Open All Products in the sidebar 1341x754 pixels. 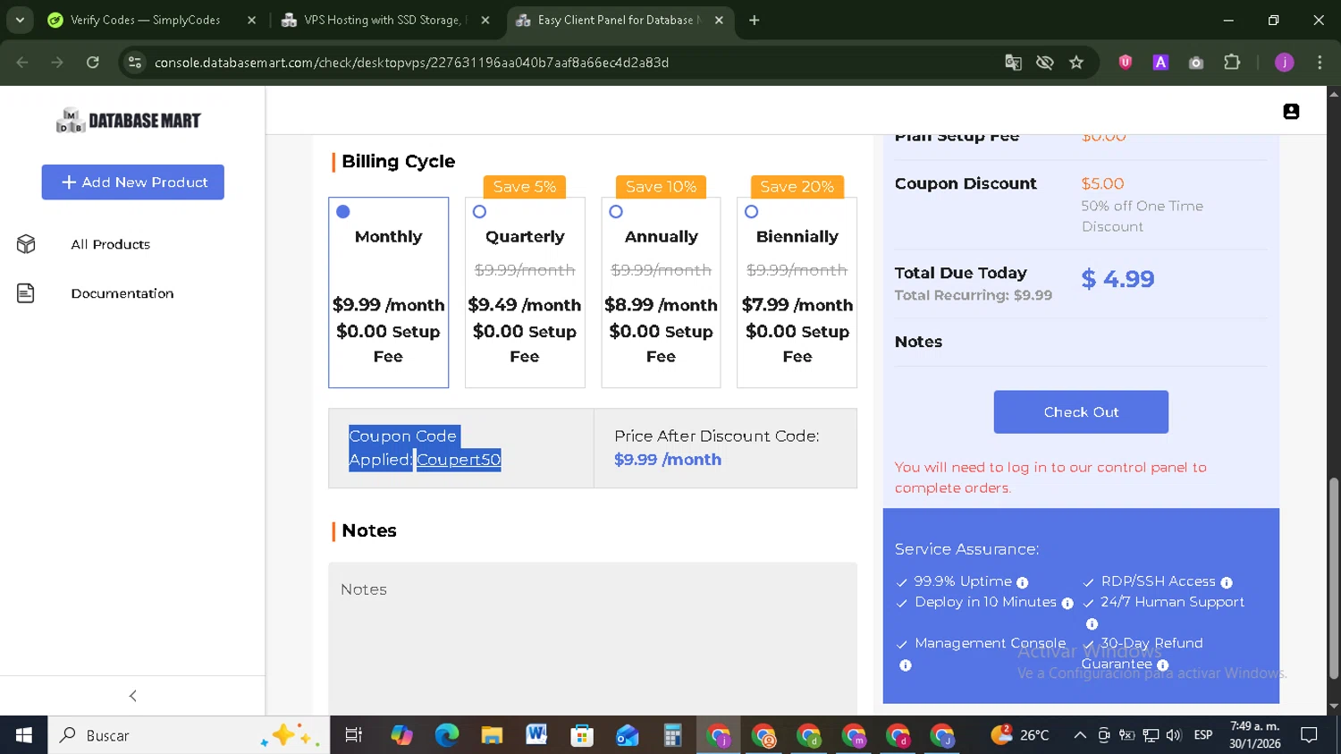(x=111, y=244)
